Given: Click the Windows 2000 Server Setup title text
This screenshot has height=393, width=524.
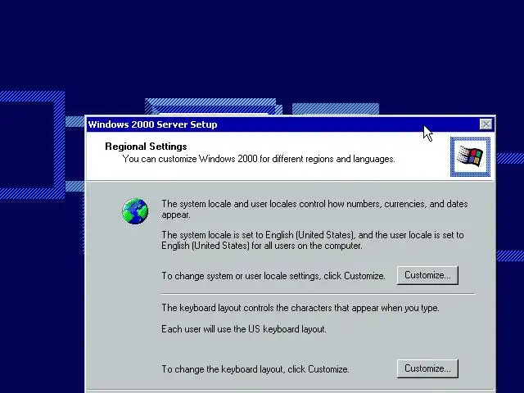Looking at the screenshot, I should point(153,124).
